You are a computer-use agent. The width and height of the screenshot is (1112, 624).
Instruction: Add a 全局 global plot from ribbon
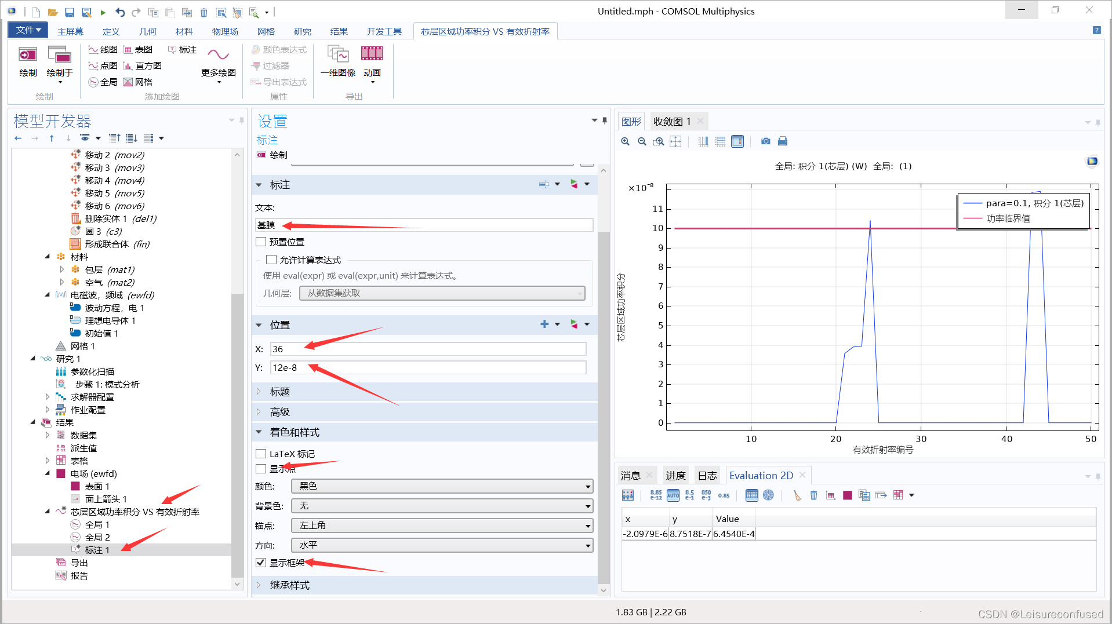point(103,82)
